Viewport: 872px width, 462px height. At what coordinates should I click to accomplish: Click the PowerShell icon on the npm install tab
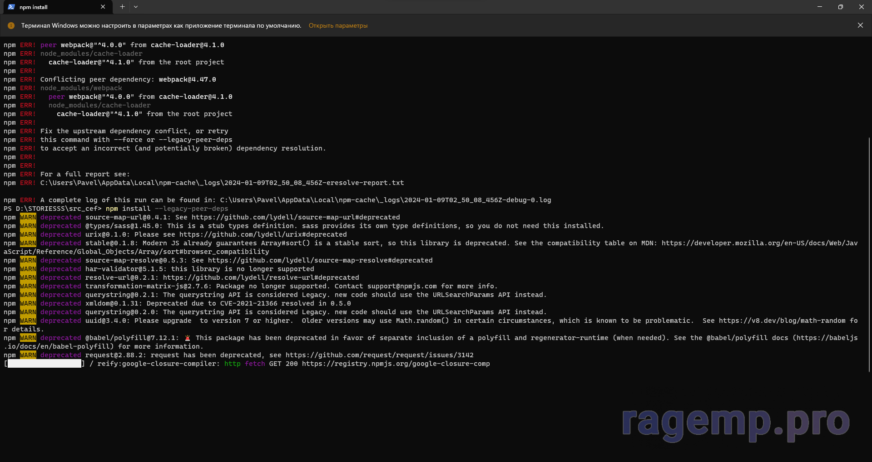(11, 7)
